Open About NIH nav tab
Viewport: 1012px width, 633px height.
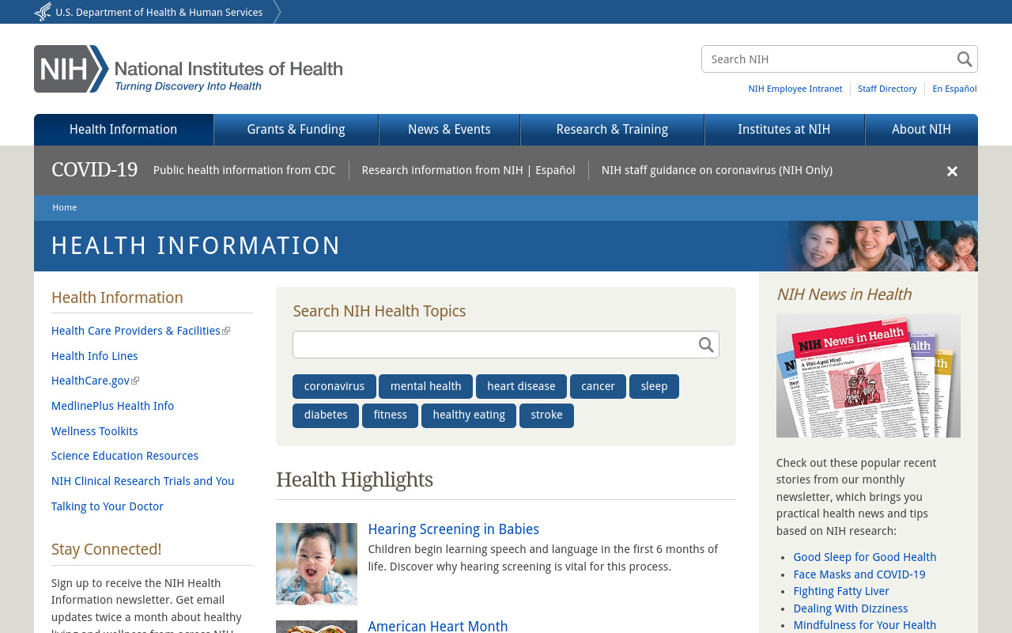[x=922, y=130]
